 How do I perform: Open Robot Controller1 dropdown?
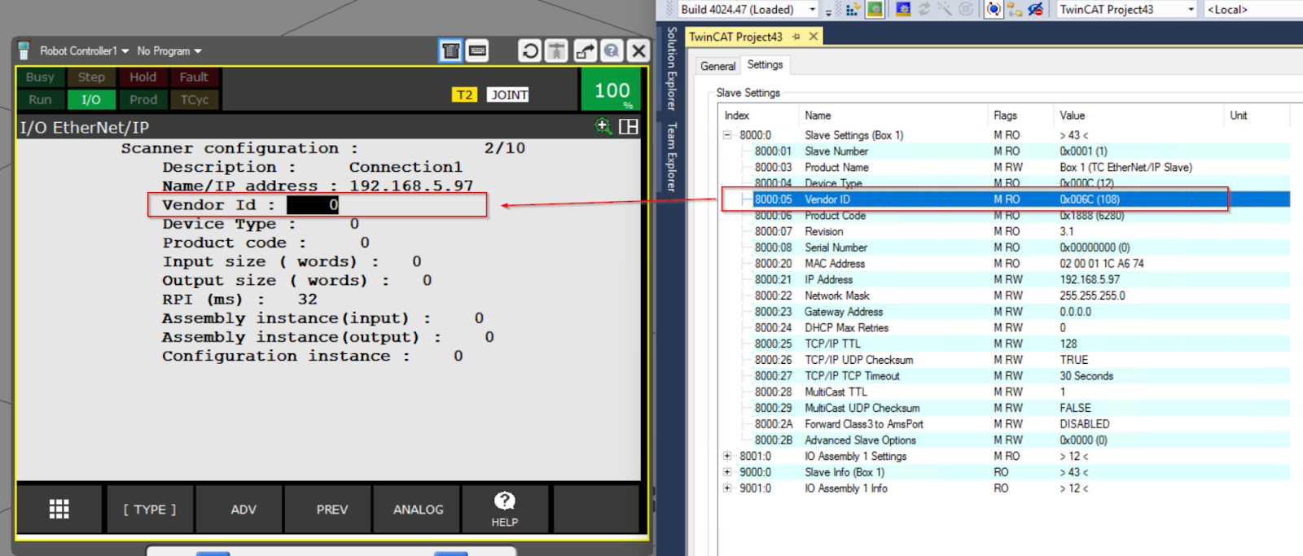tap(84, 50)
